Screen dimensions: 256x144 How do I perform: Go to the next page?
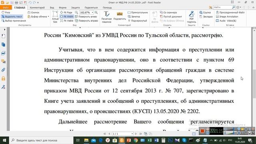[x=136, y=134]
